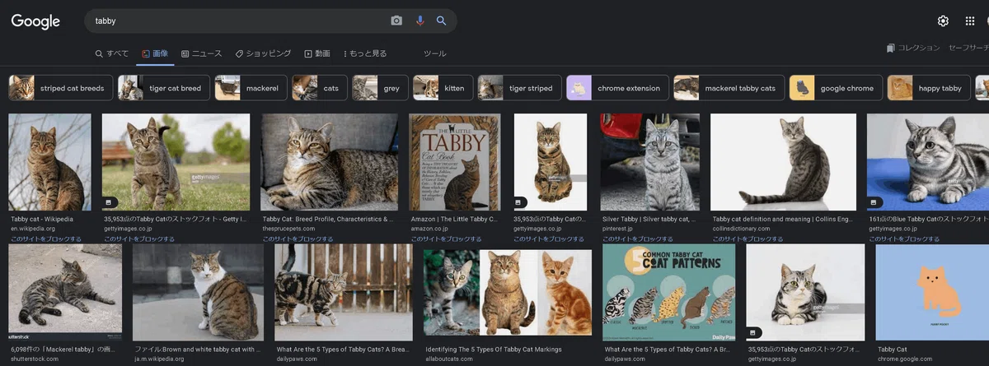Block site under collinsdictionary.com result
Screen dimensions: 989x366
(748, 239)
